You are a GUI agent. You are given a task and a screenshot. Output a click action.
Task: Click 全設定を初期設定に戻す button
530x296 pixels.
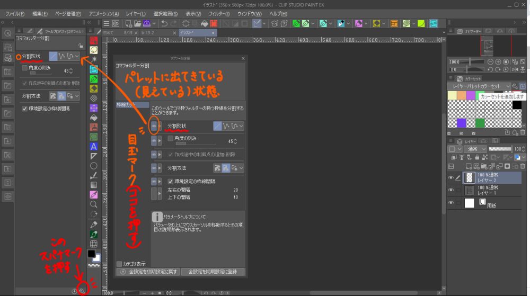[149, 272]
